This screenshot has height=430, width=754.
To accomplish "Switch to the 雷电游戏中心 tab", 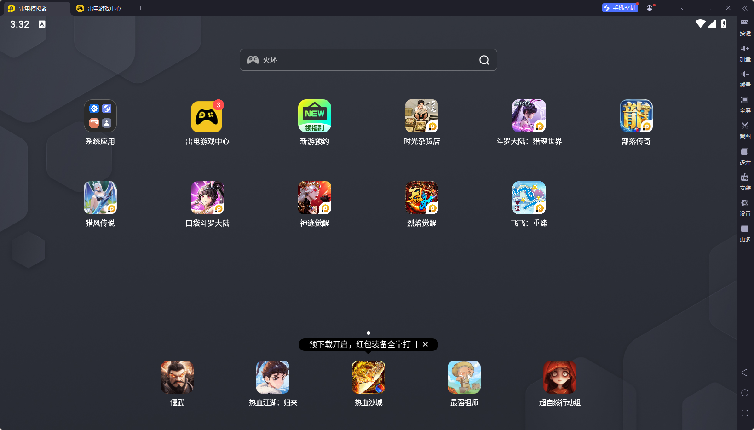I will tap(99, 8).
